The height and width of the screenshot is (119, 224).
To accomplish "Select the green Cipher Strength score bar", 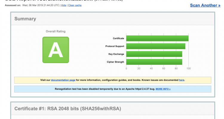I will (x=154, y=62).
